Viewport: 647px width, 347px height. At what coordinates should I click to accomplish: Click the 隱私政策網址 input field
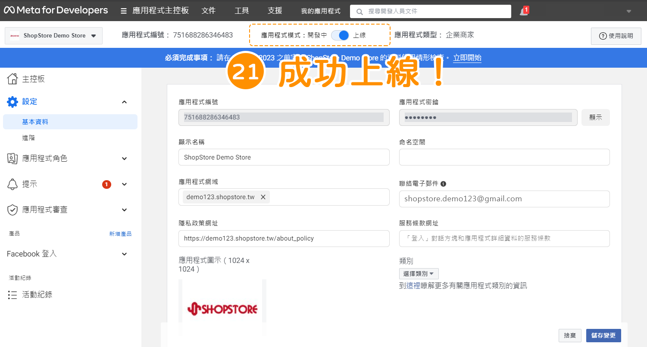click(284, 238)
